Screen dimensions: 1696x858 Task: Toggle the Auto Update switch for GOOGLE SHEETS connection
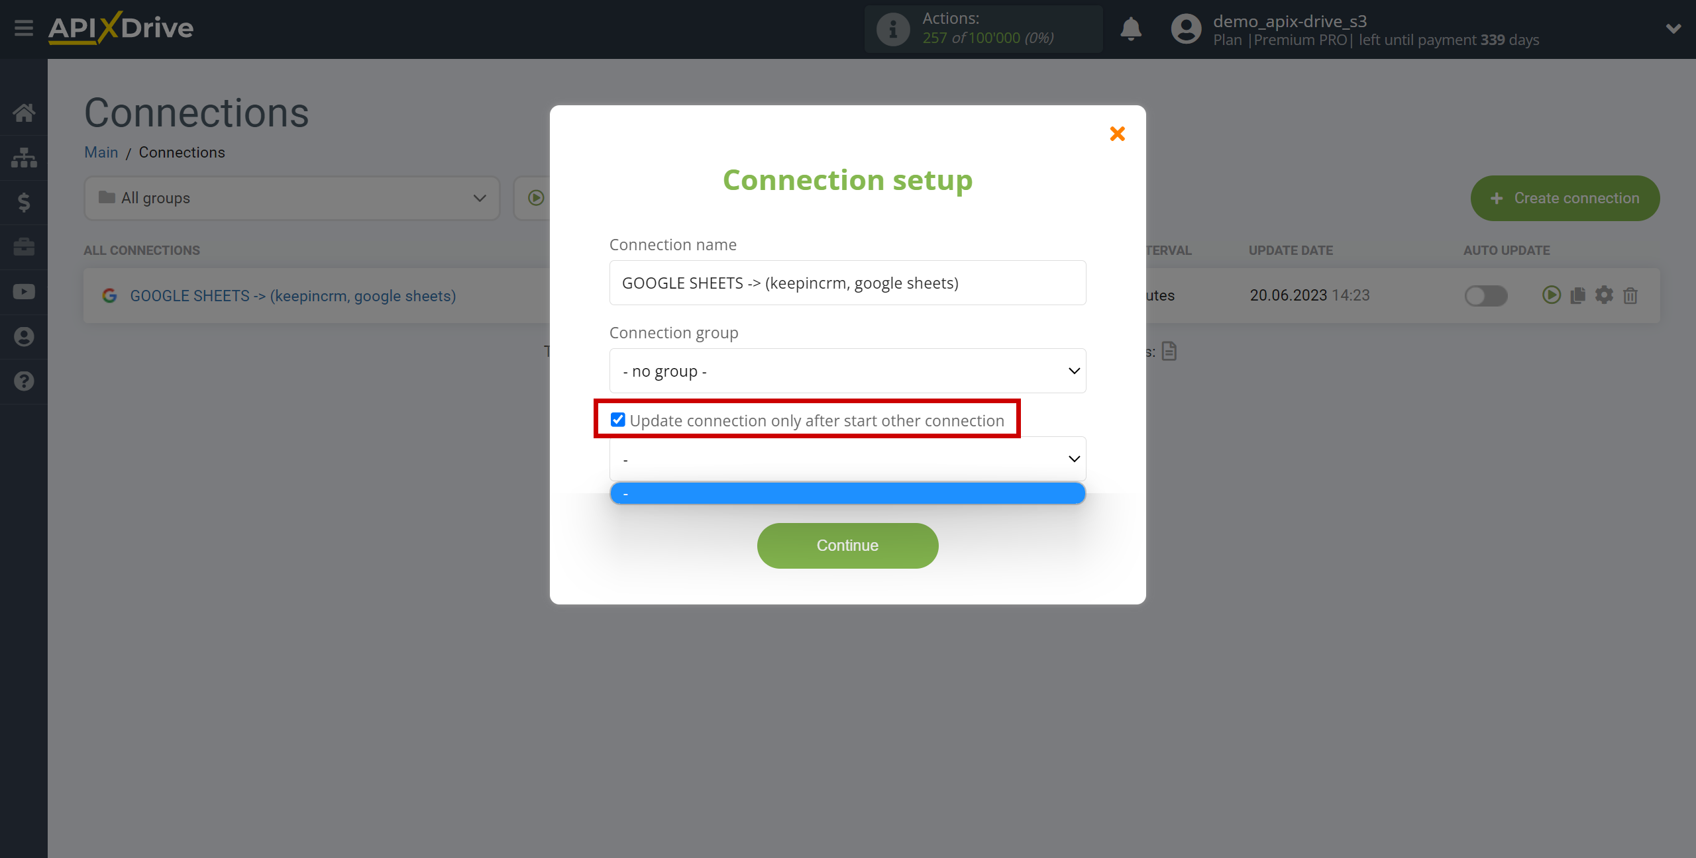[x=1486, y=295]
